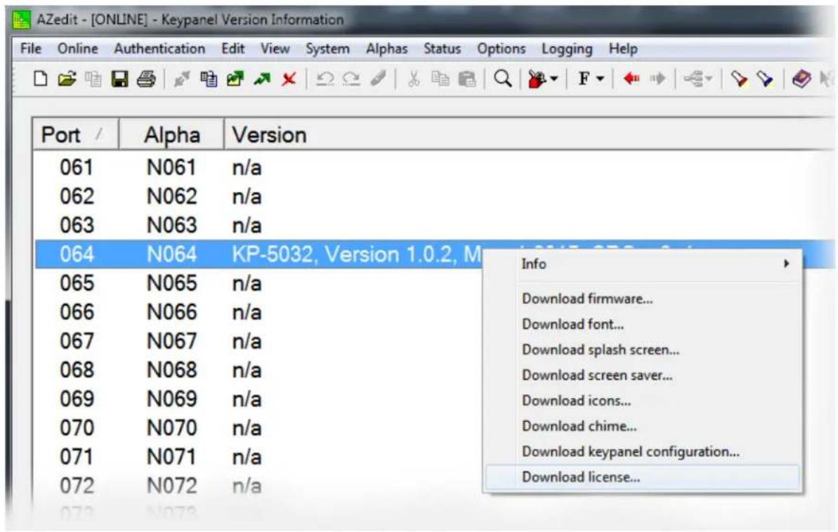
Task: Open dropdown arrow next to F icon
Action: pyautogui.click(x=600, y=79)
